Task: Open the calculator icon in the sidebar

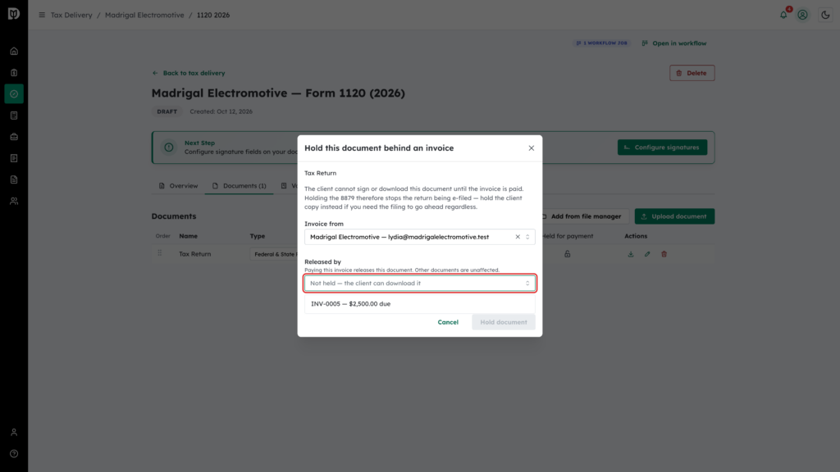Action: (x=14, y=116)
